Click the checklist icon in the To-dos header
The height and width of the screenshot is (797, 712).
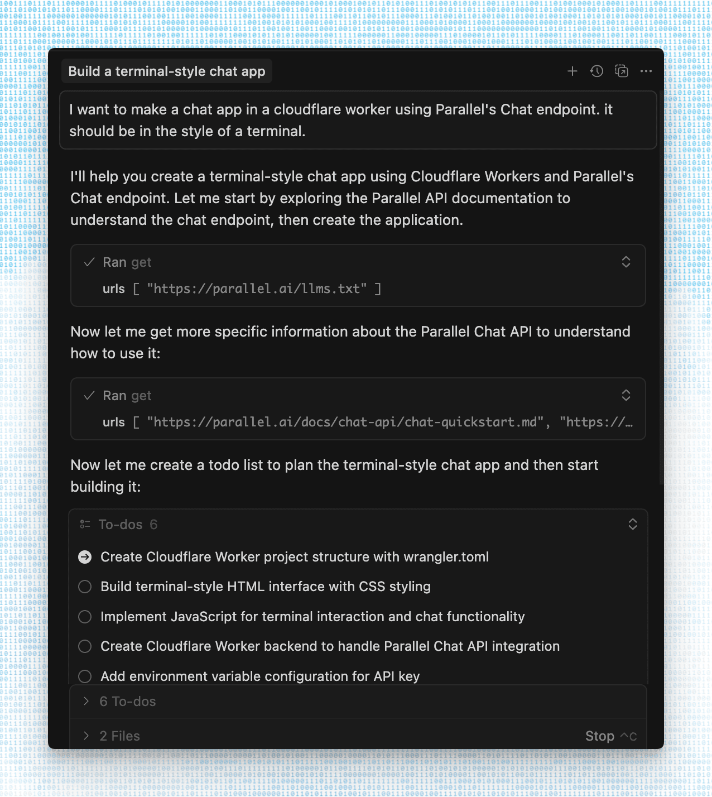click(85, 524)
